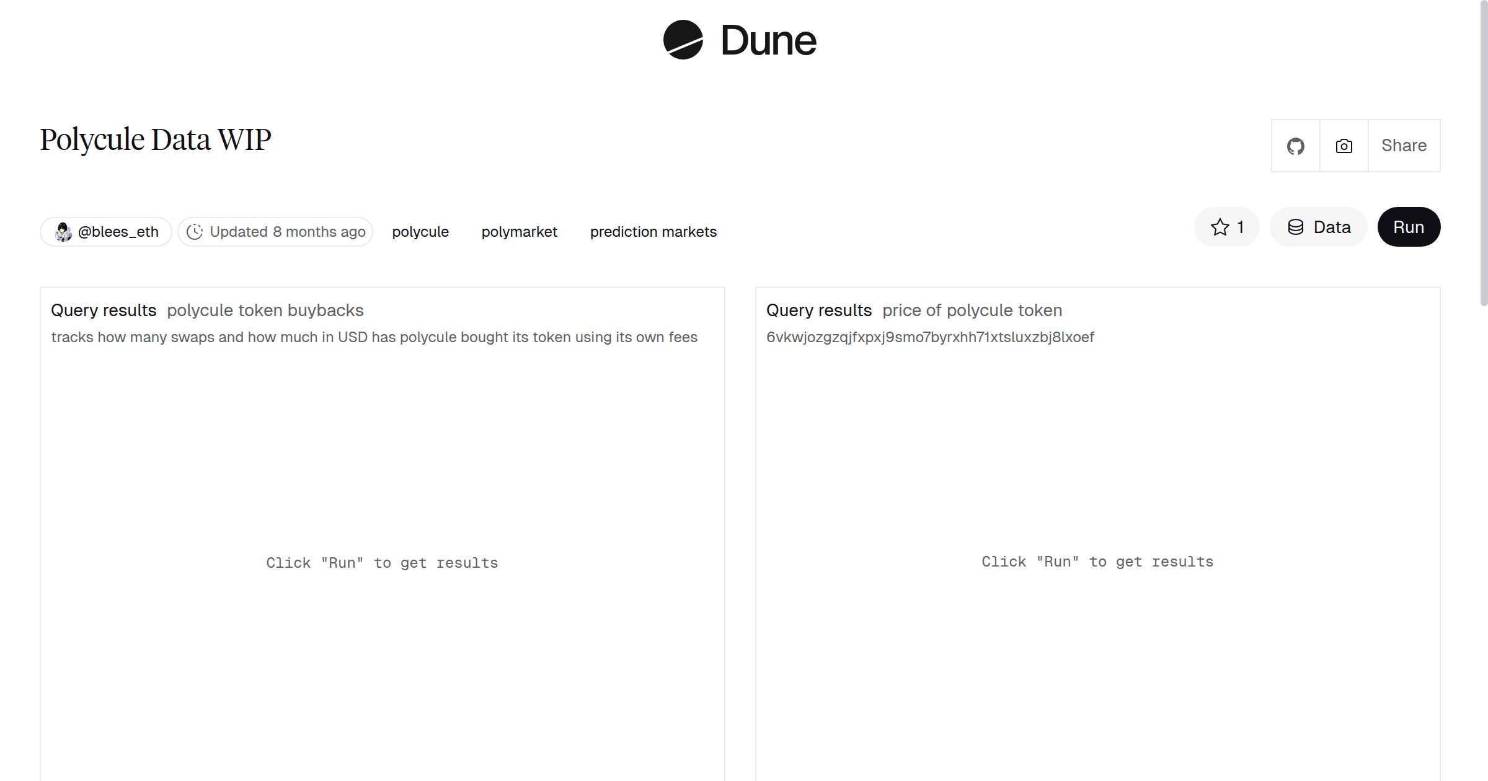The height and width of the screenshot is (781, 1488).
Task: Click the clock icon beside the update time
Action: click(195, 231)
